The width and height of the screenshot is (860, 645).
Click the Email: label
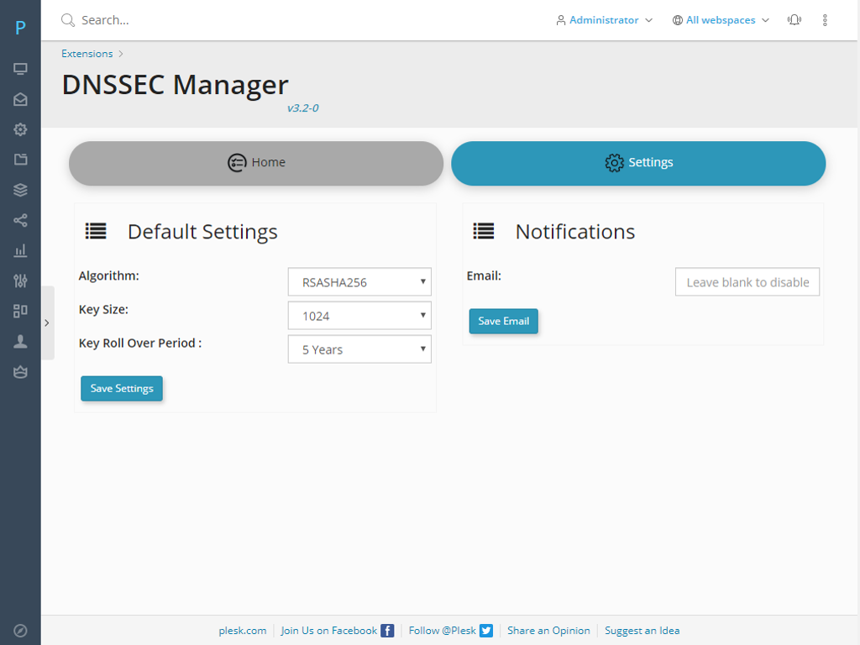click(484, 275)
